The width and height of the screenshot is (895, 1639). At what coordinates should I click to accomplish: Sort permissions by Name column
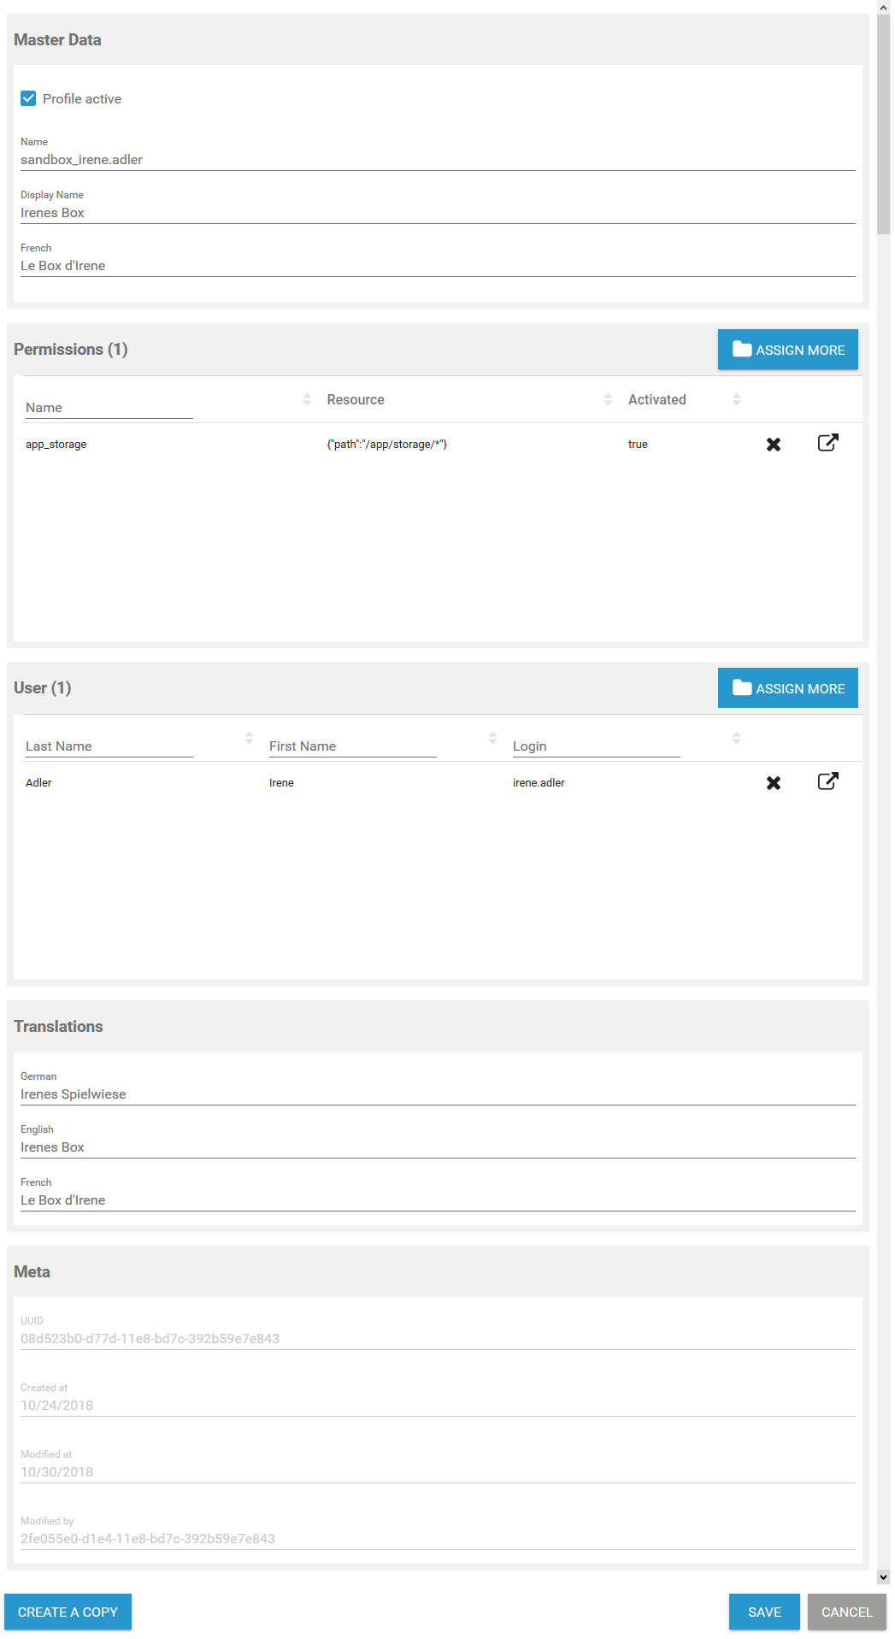pos(307,399)
